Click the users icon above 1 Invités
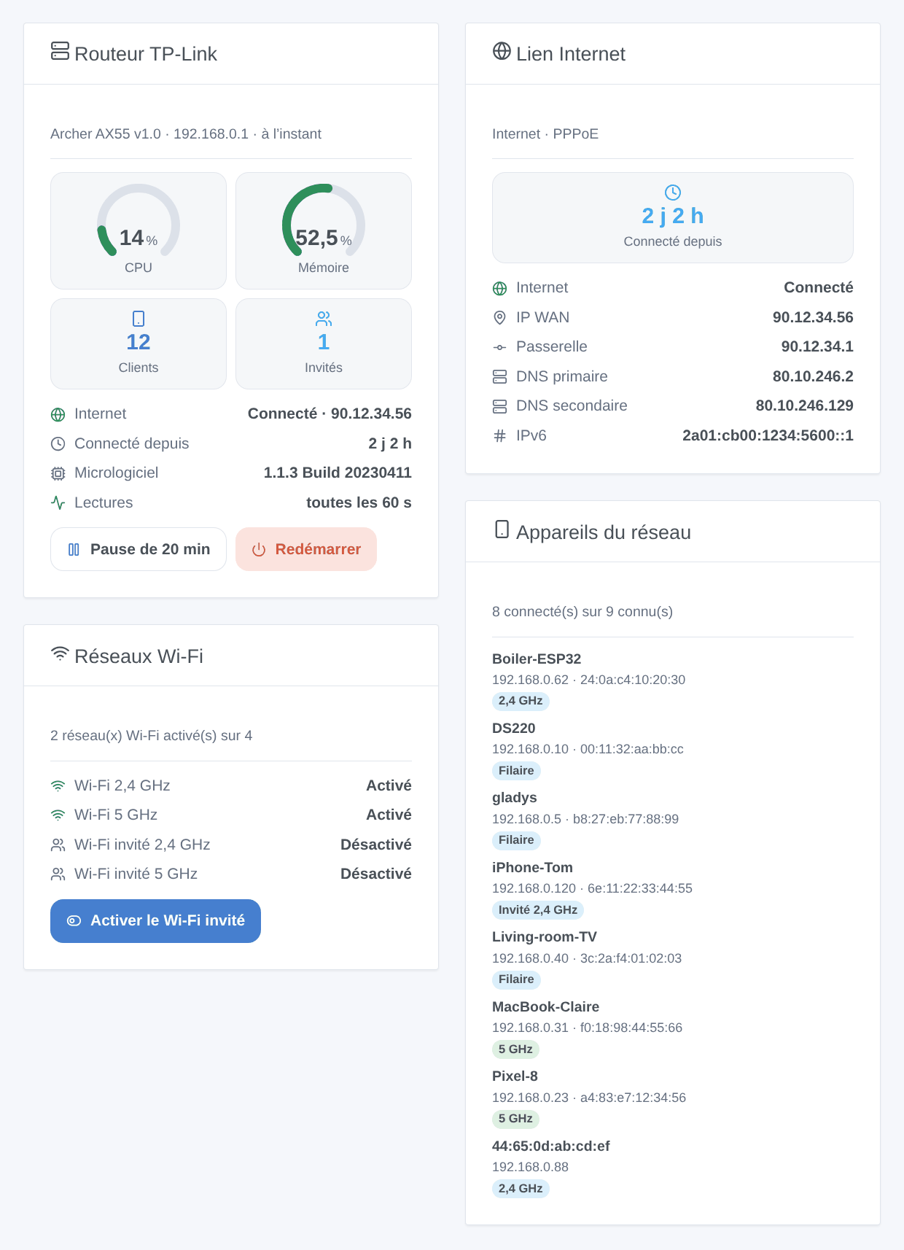Screen dimensions: 904x1250 pos(324,319)
